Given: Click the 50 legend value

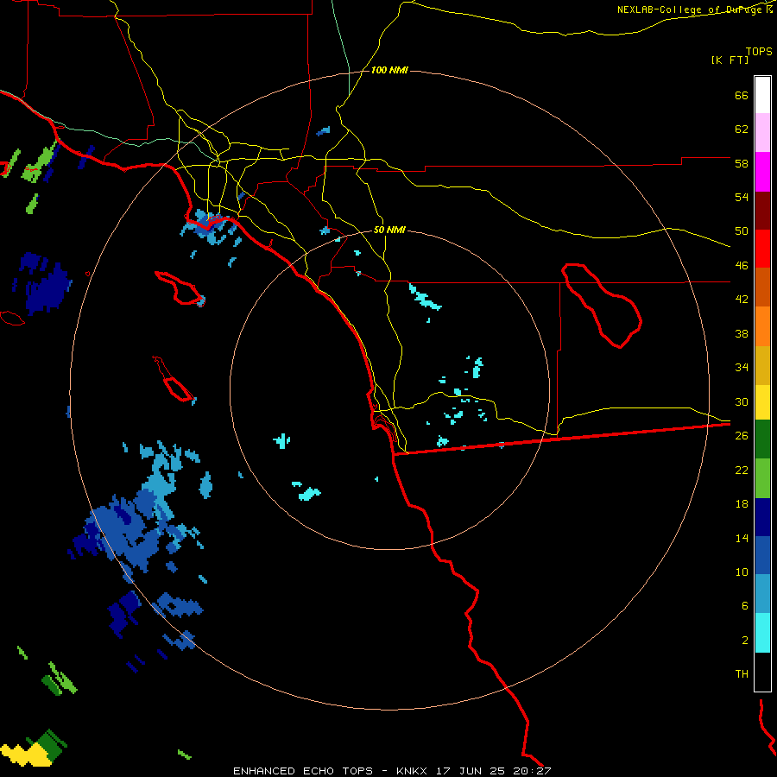Looking at the screenshot, I should (742, 231).
